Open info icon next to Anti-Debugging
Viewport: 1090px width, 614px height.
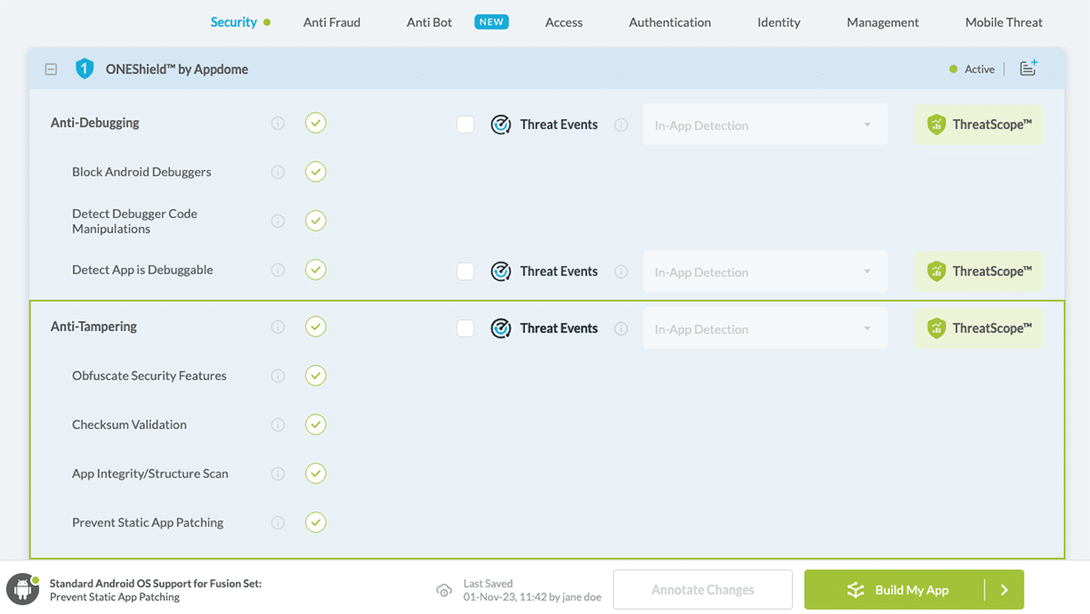pyautogui.click(x=278, y=124)
